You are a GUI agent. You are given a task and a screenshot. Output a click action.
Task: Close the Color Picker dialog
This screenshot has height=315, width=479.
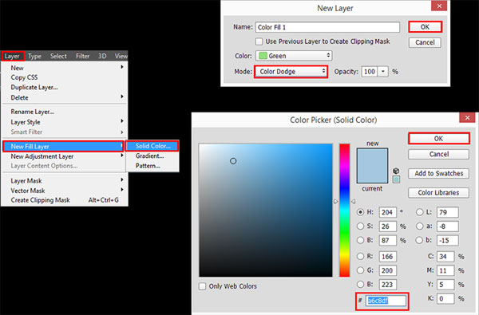(467, 117)
